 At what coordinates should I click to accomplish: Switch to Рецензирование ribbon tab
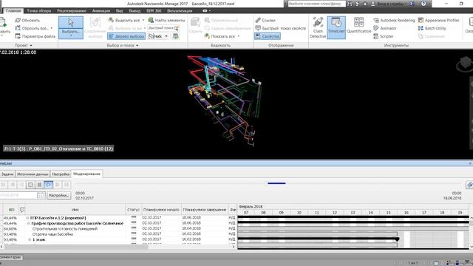click(72, 10)
